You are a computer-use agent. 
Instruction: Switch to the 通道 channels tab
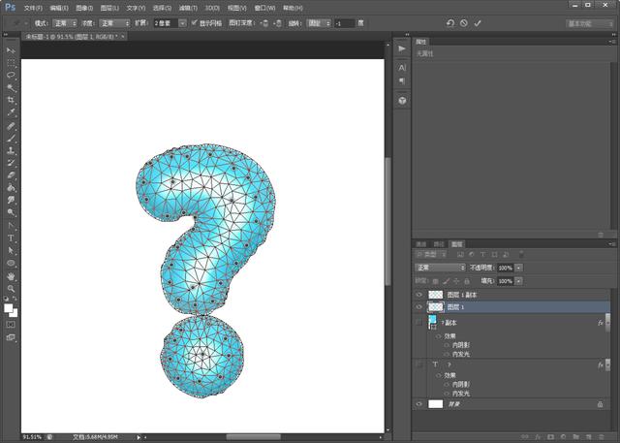click(421, 244)
